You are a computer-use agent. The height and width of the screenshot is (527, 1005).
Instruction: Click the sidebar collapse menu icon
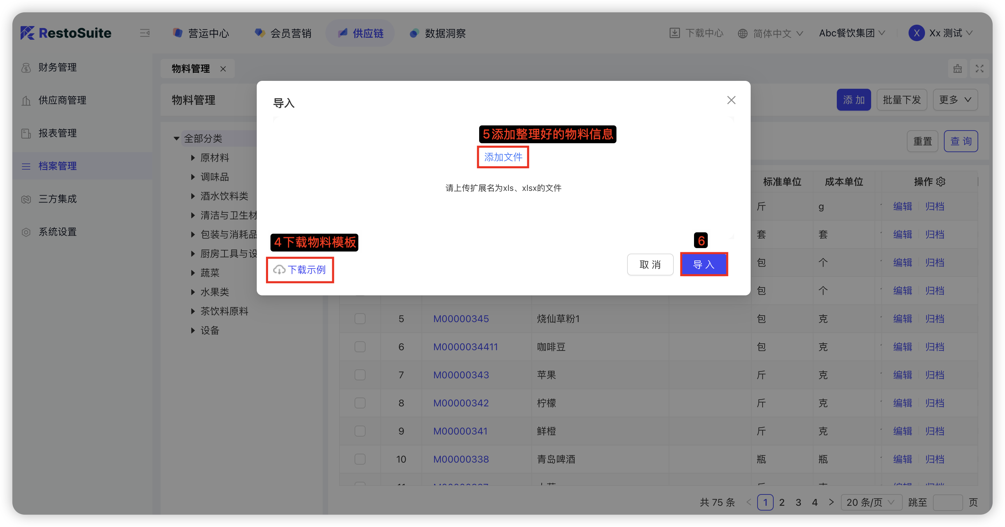[145, 33]
